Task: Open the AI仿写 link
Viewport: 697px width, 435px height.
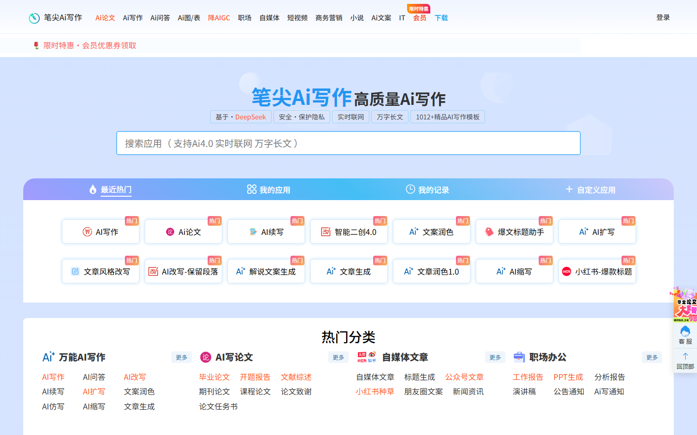Action: click(53, 406)
